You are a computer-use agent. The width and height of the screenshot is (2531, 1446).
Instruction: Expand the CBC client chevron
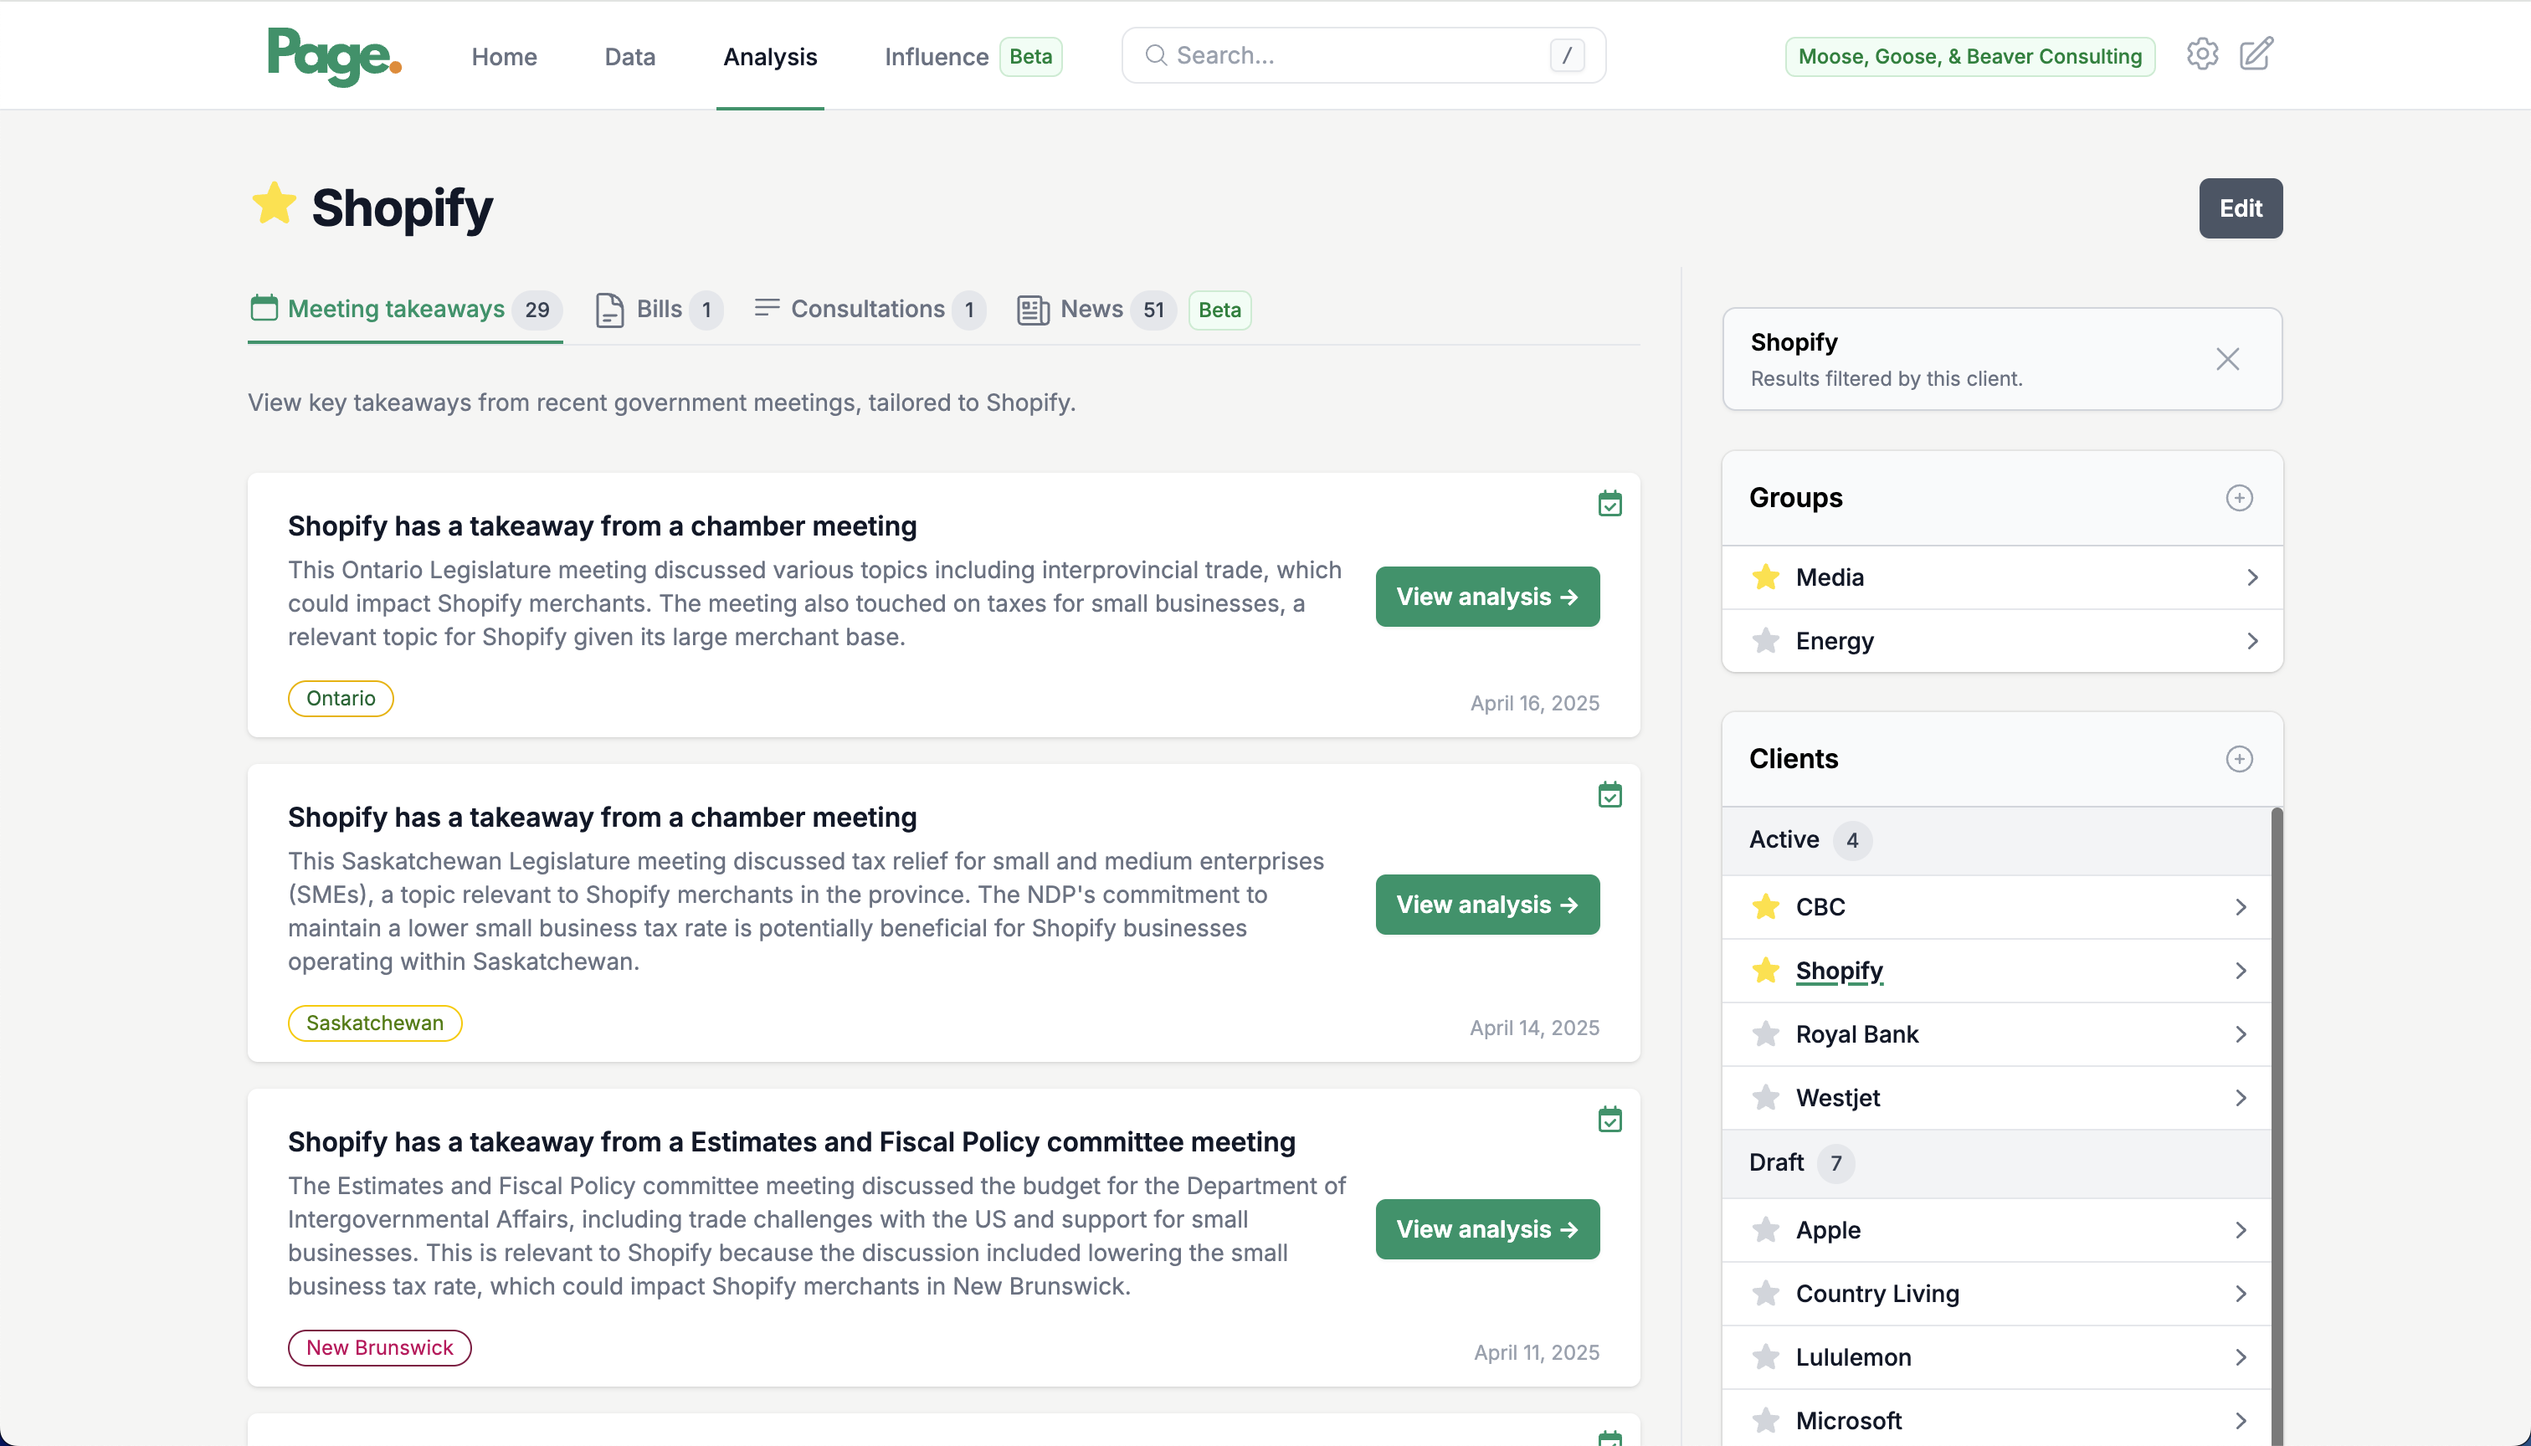[x=2241, y=907]
